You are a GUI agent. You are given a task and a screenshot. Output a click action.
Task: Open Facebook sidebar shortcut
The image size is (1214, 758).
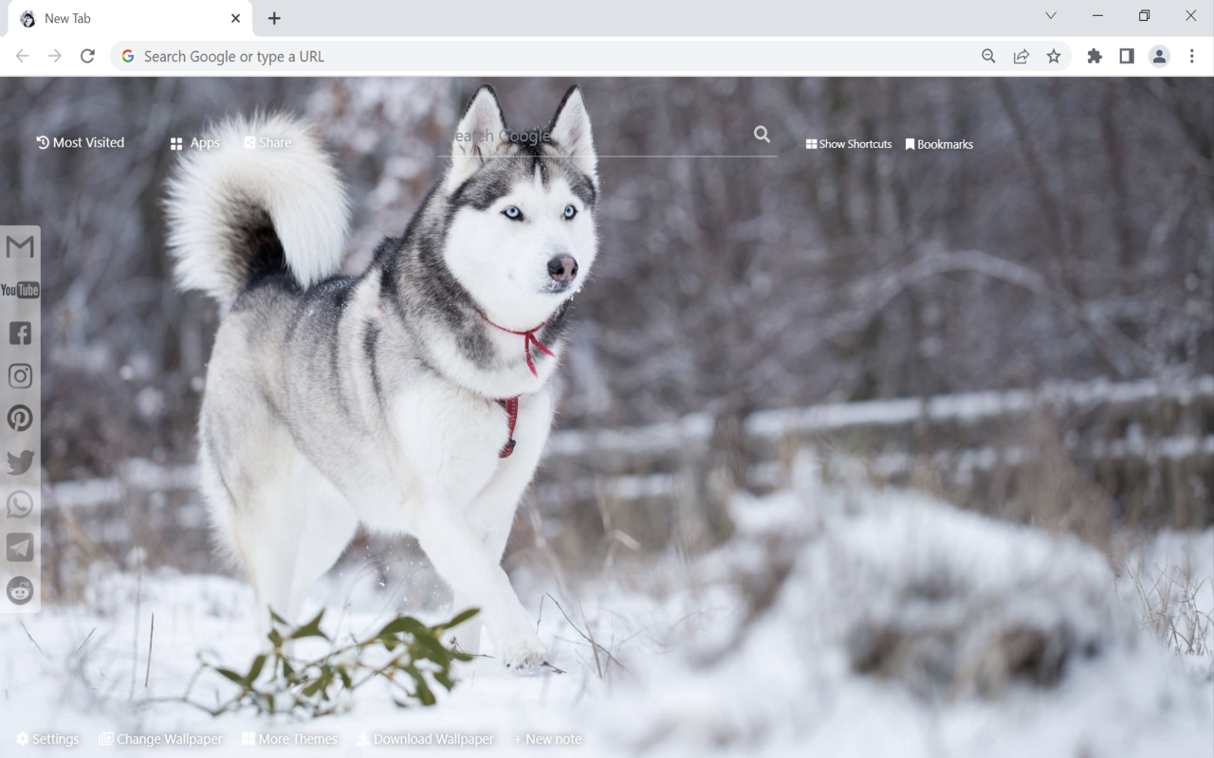tap(20, 333)
